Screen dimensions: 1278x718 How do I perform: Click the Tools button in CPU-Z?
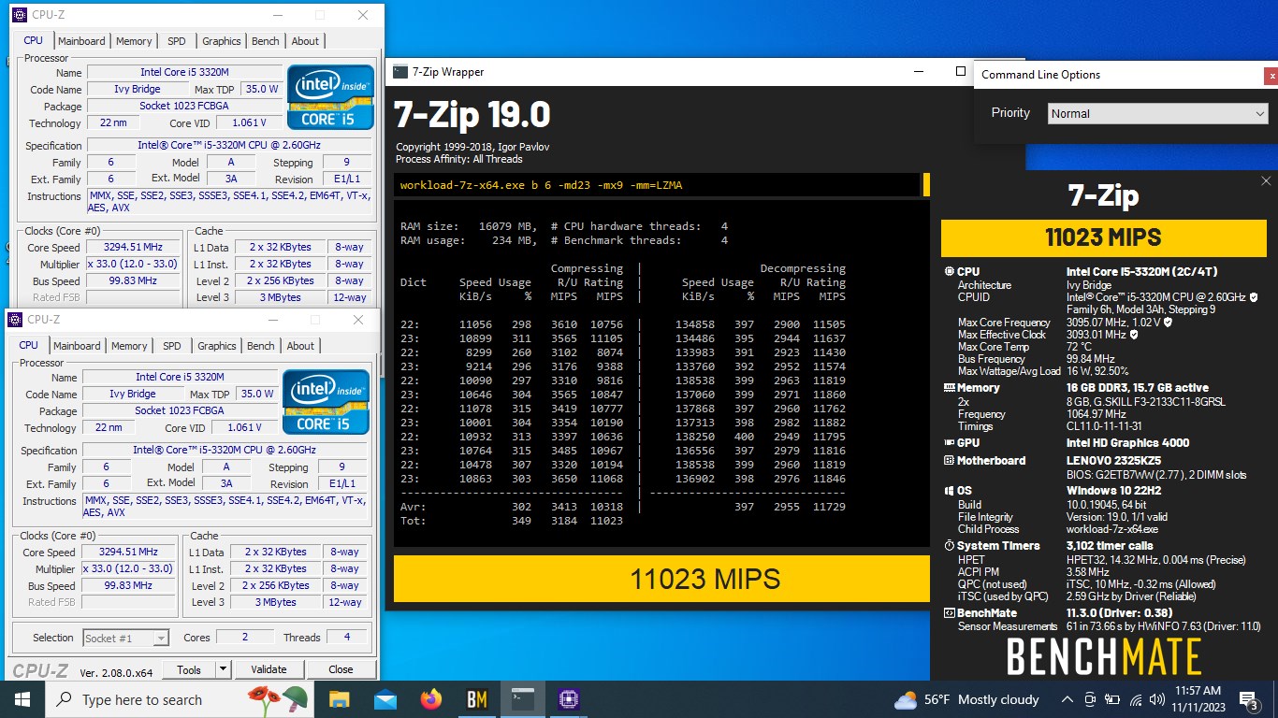189,669
